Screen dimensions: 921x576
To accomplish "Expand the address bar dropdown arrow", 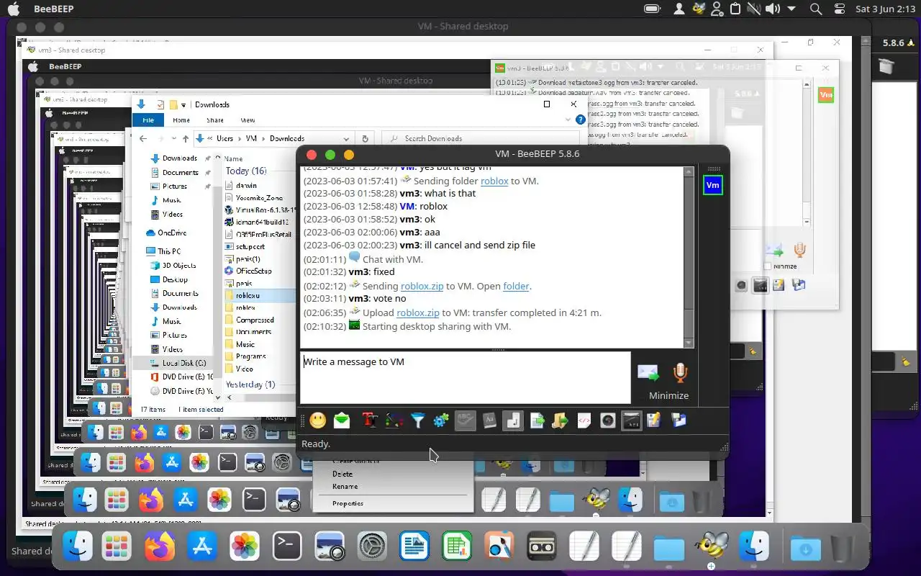I will [347, 138].
